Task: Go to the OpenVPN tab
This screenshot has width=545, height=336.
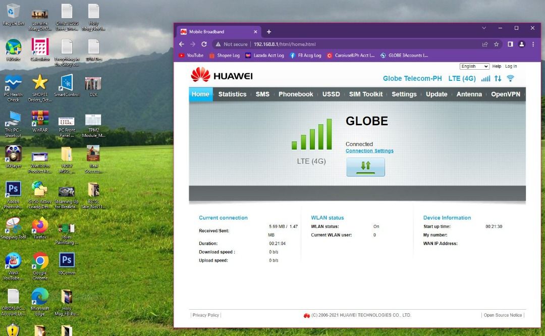Action: tap(505, 94)
